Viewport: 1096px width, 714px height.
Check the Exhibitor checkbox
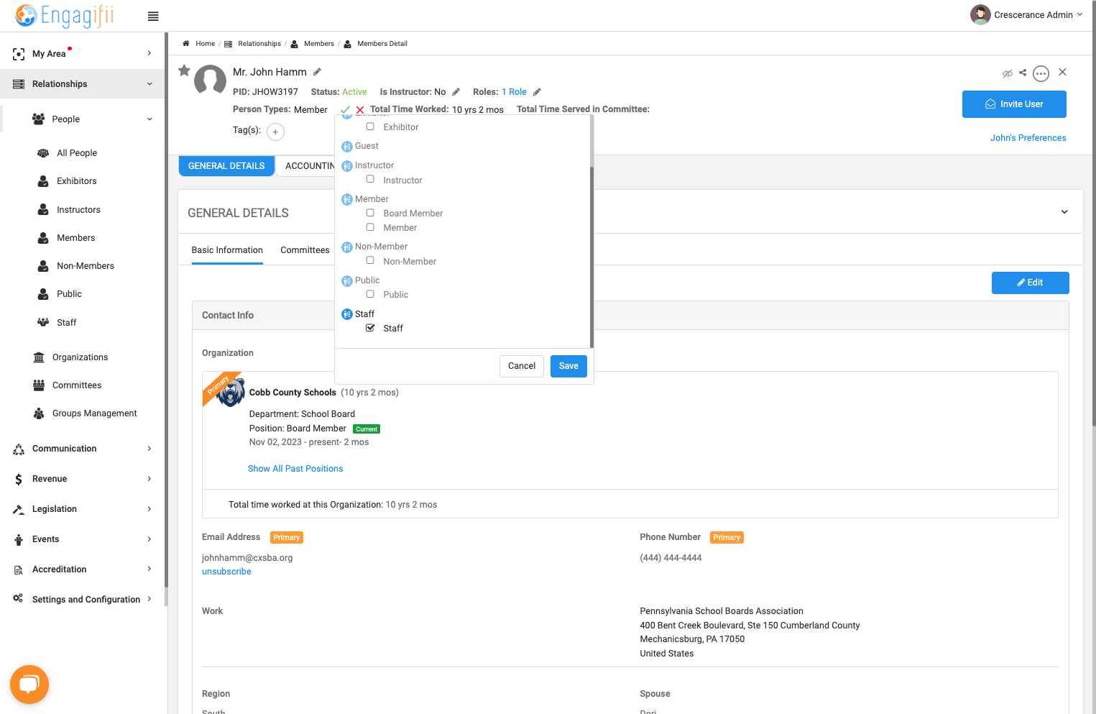click(x=370, y=127)
